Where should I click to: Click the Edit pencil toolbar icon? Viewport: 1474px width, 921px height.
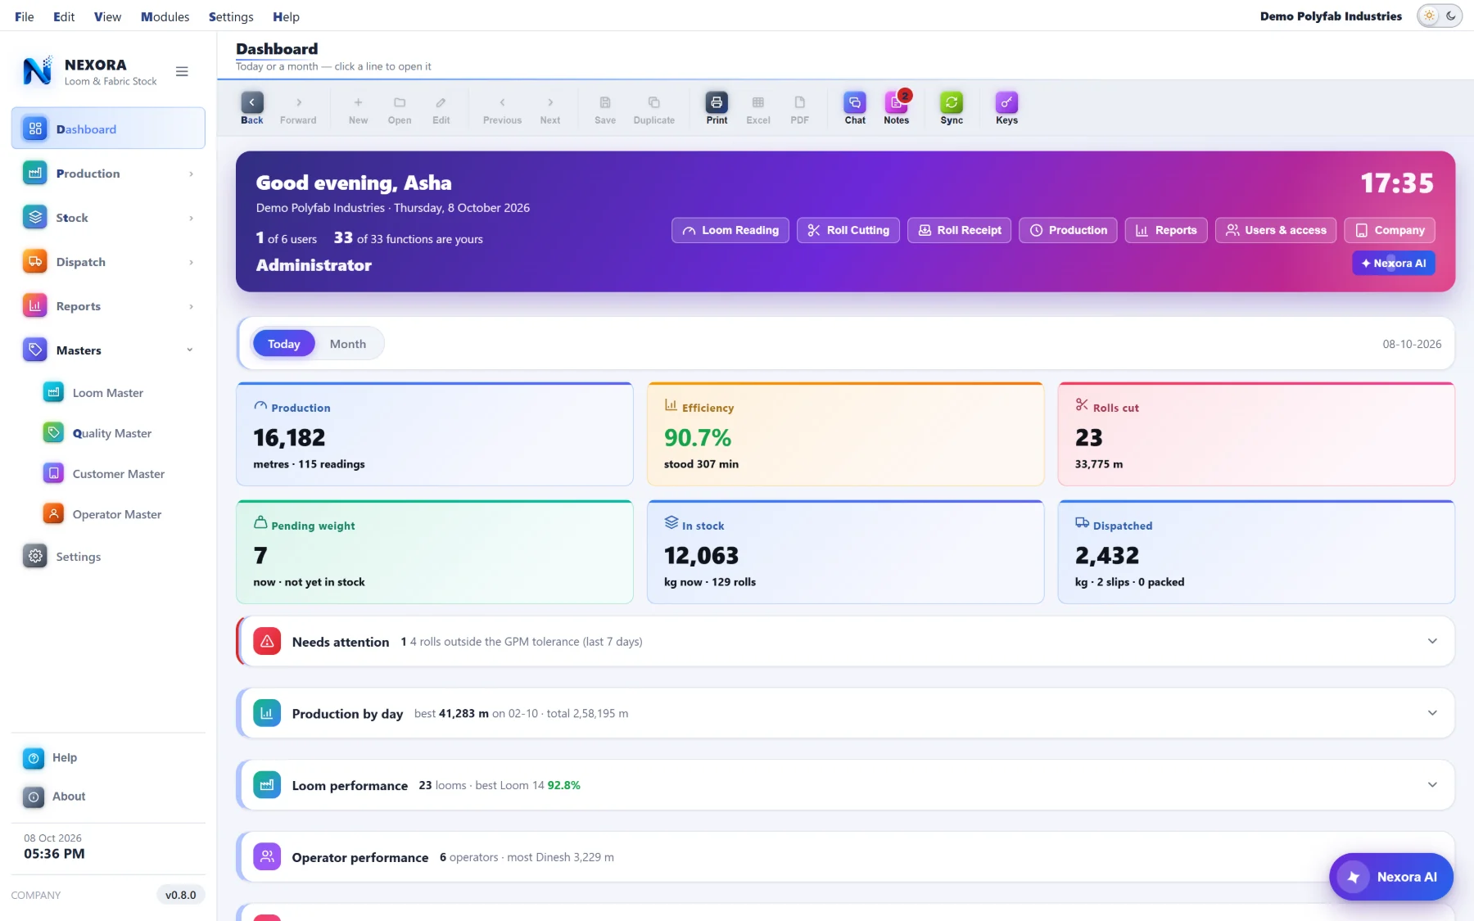point(441,107)
